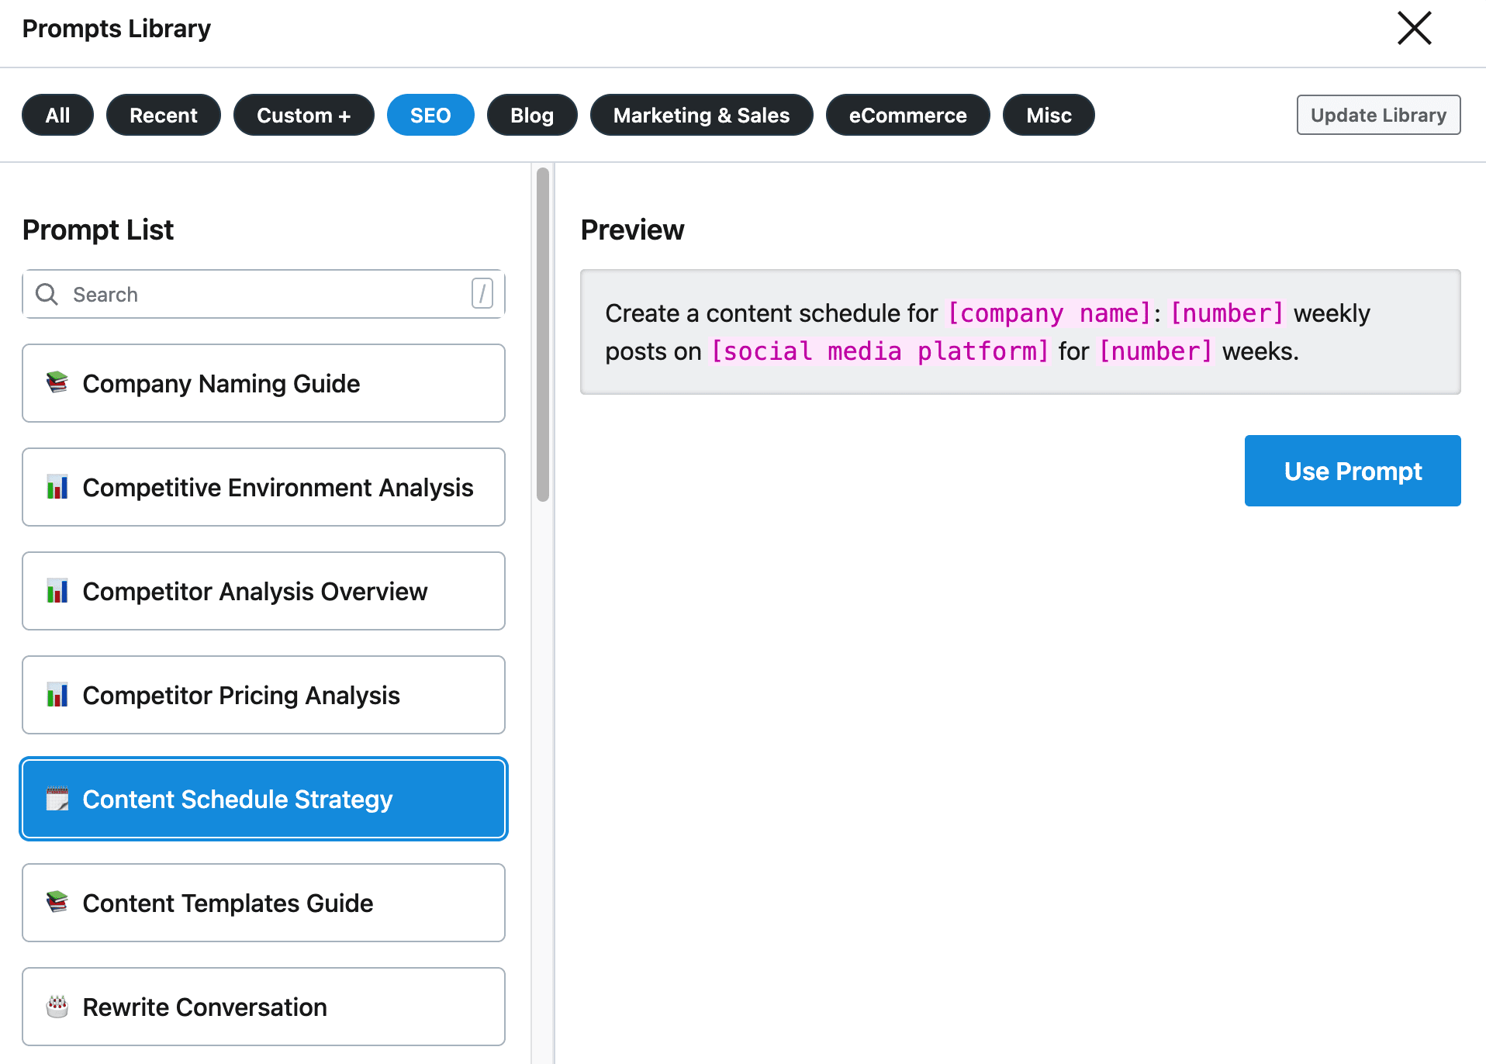Switch to Marketing & Sales prompts

point(701,115)
